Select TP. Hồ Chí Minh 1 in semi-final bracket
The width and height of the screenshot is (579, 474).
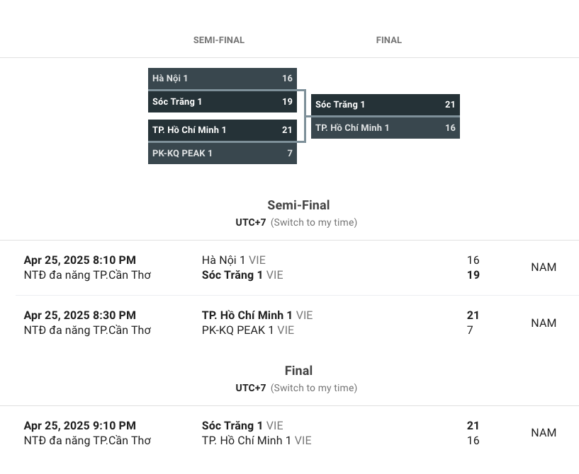222,130
